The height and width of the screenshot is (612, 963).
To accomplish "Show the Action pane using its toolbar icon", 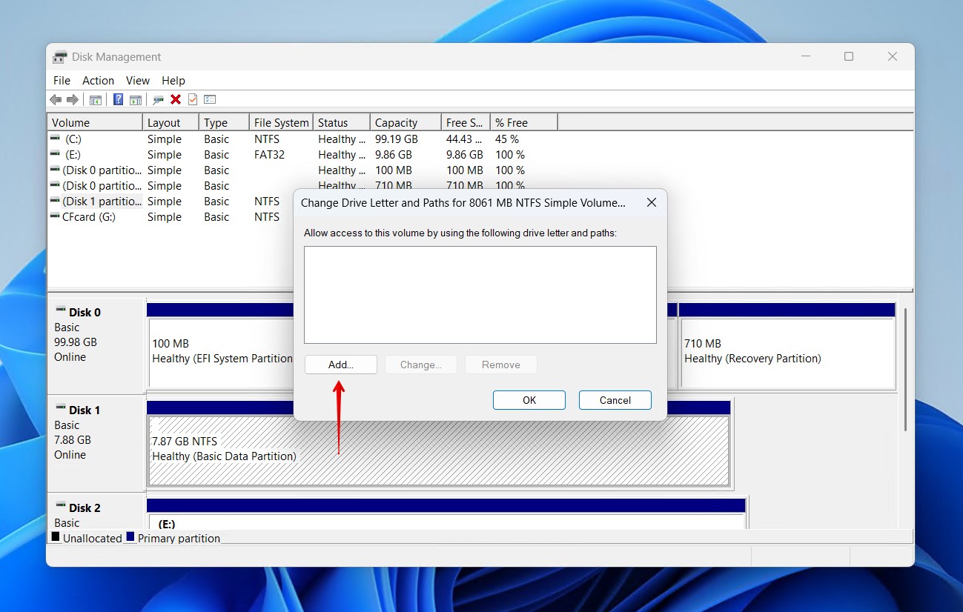I will (136, 99).
